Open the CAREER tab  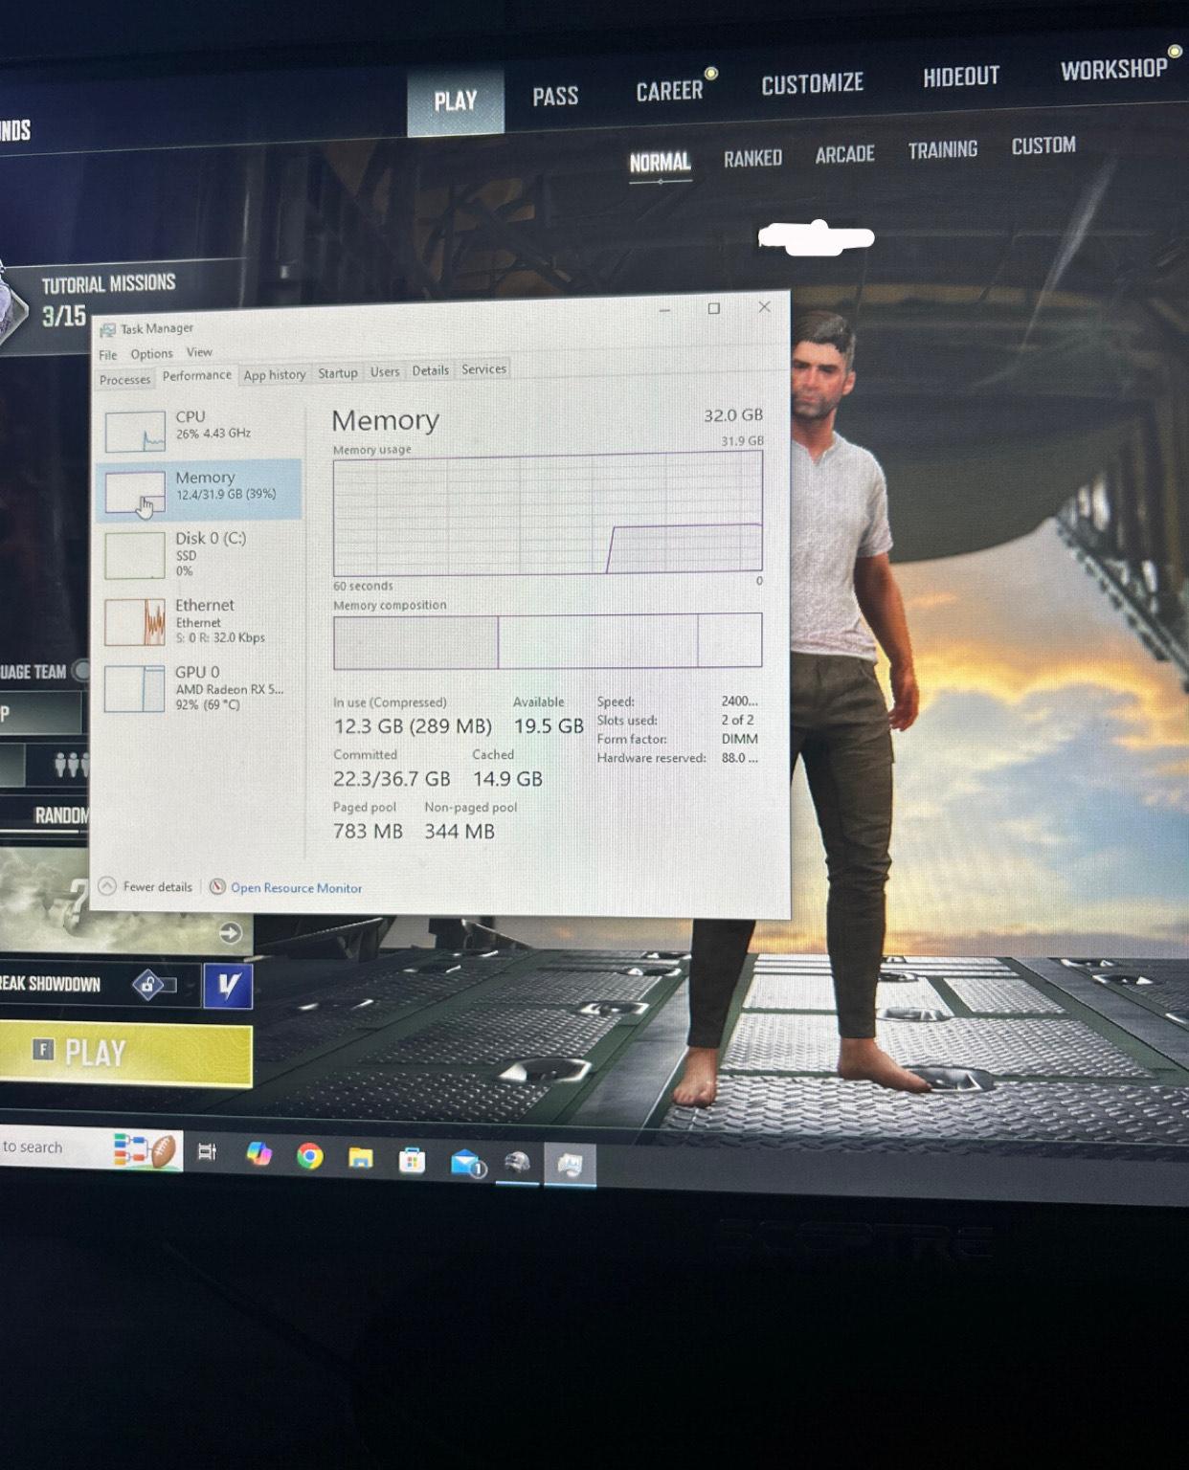pyautogui.click(x=669, y=91)
